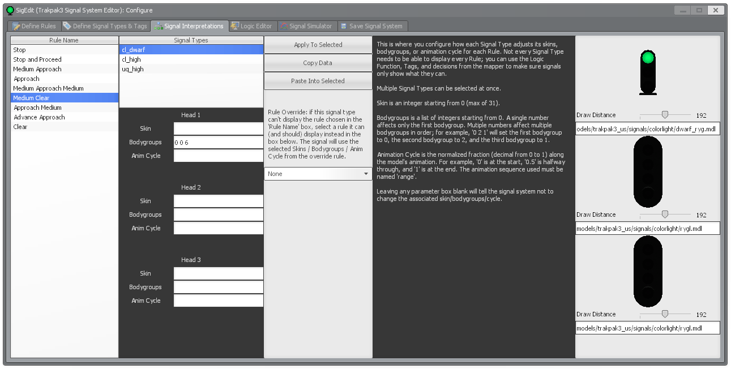The image size is (731, 369).
Task: Select the uq_high signal type
Action: coord(191,69)
